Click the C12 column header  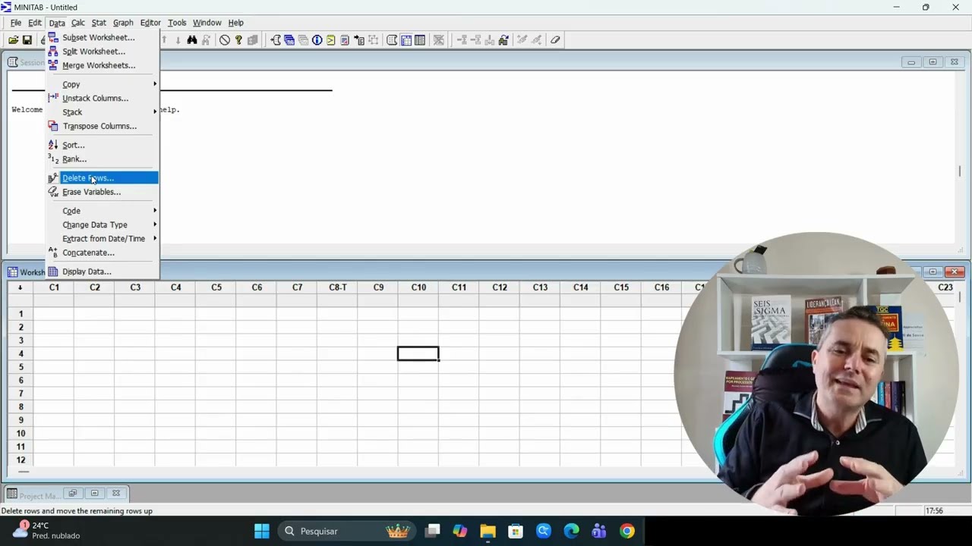[x=500, y=287]
